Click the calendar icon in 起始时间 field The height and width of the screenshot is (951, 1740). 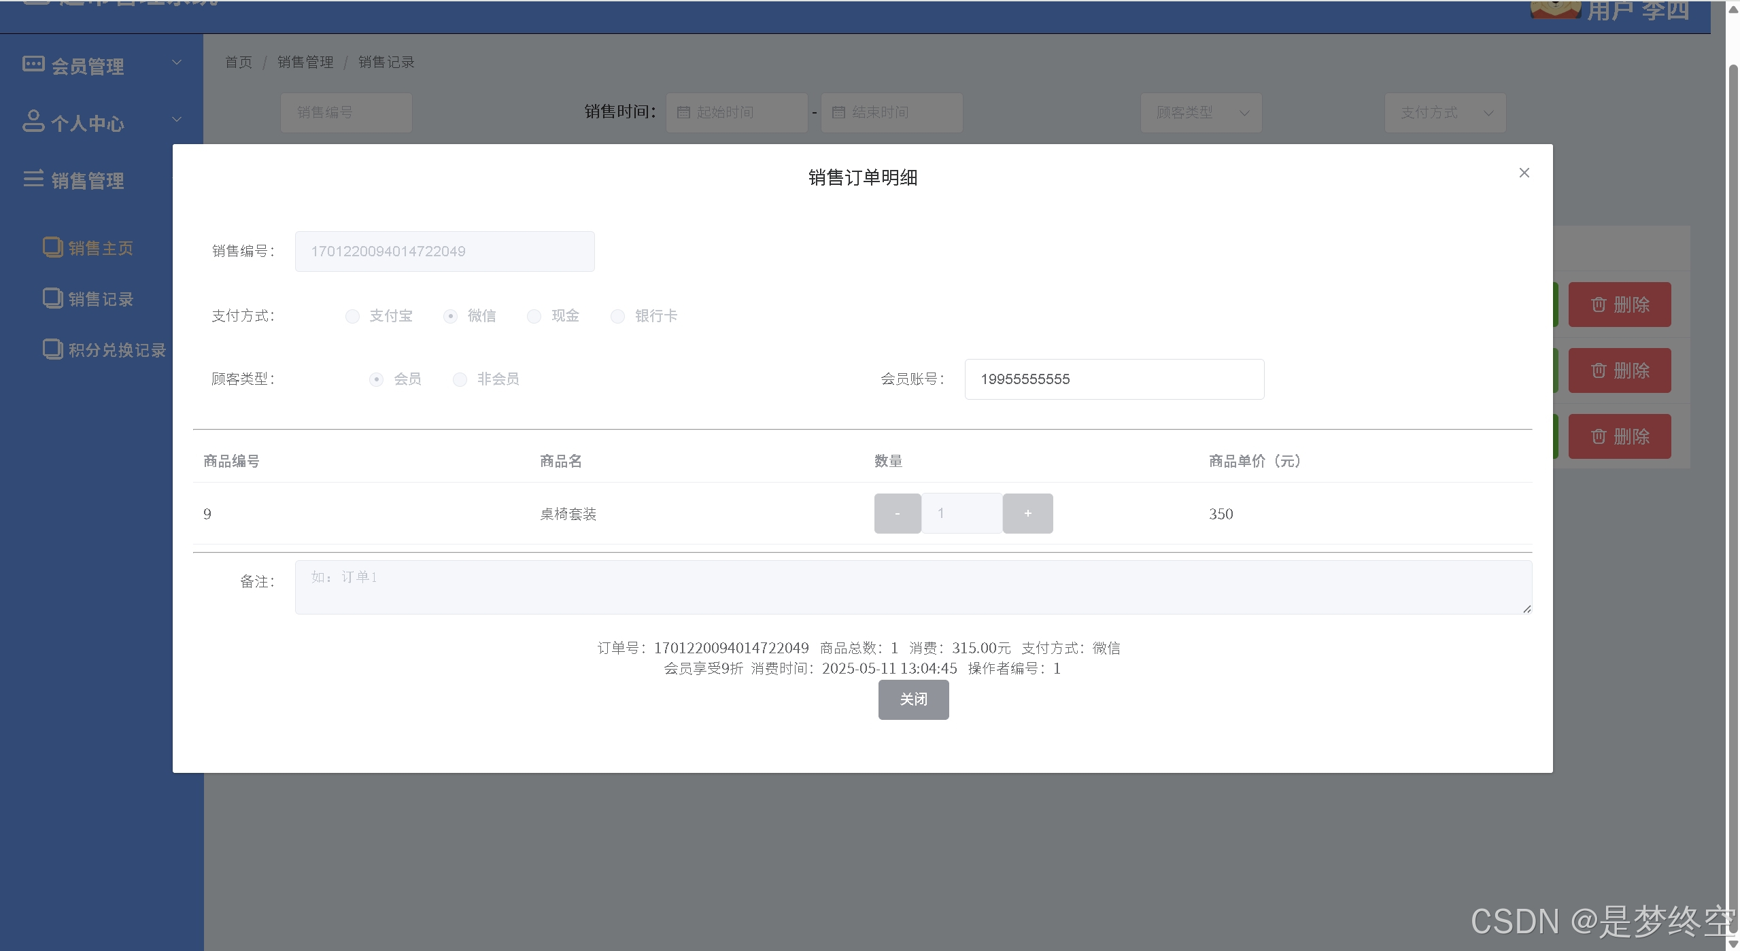[683, 112]
